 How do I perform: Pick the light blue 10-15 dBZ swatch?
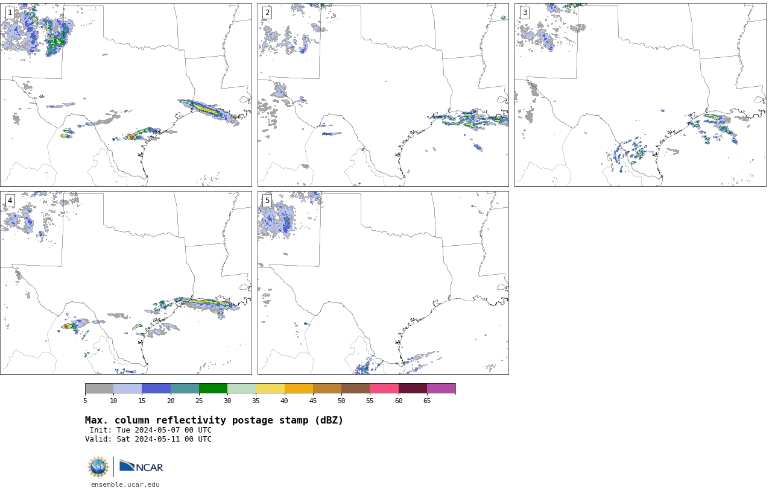pyautogui.click(x=128, y=388)
